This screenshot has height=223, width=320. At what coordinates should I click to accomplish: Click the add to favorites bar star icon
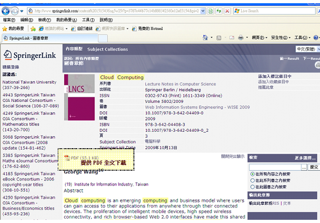click(33, 29)
